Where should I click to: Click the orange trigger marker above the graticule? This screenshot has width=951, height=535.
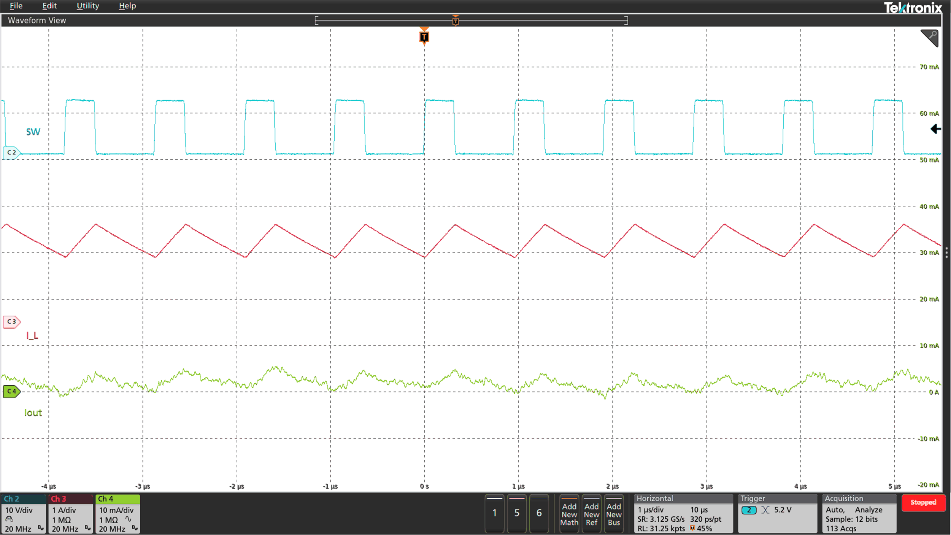[x=424, y=37]
